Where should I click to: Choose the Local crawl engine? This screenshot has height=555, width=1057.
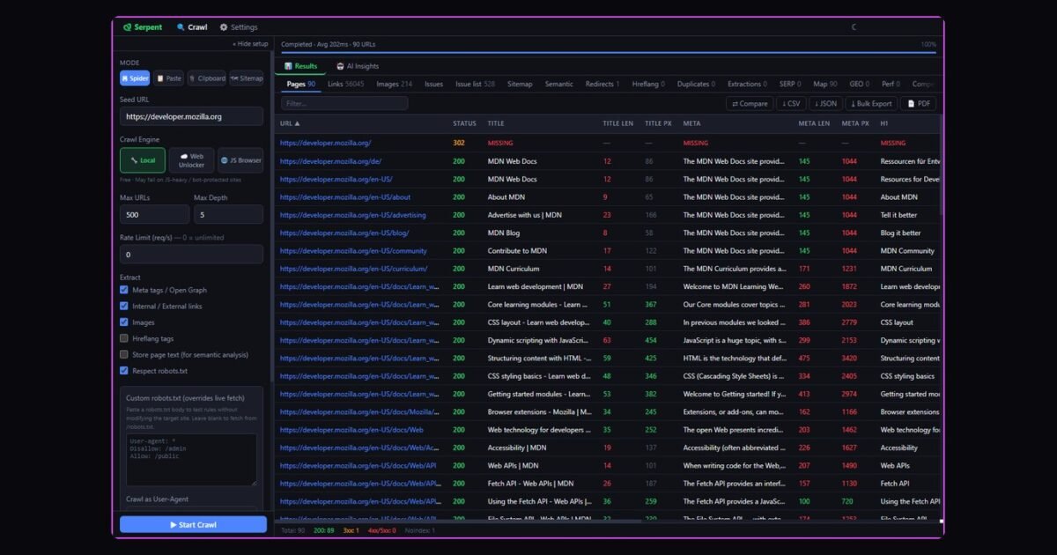coord(143,160)
